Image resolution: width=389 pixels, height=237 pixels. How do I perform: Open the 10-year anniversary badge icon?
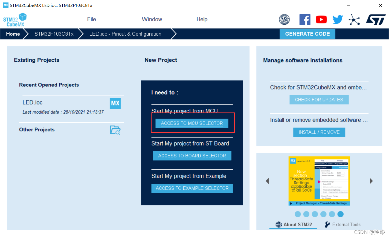click(x=284, y=19)
